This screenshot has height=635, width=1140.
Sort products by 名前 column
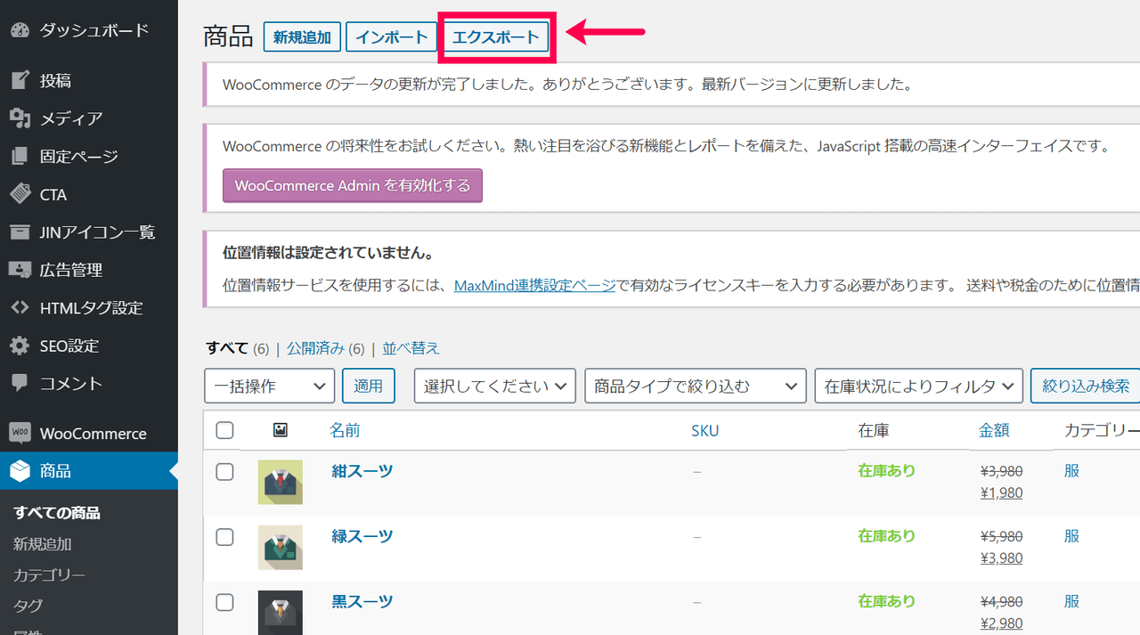[345, 430]
